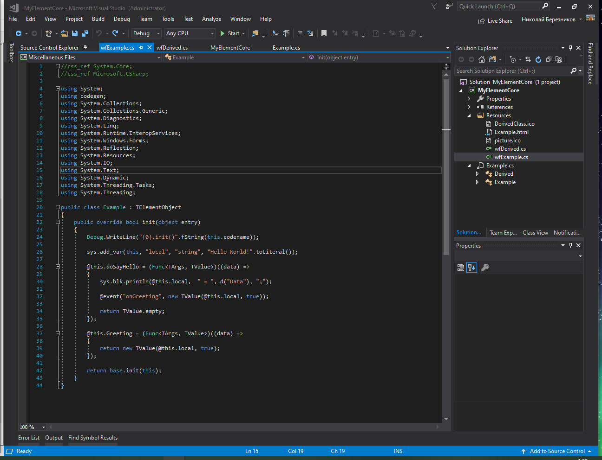This screenshot has width=602, height=460.
Task: Toggle Alphabetical sorting in Properties panel
Action: 471,268
